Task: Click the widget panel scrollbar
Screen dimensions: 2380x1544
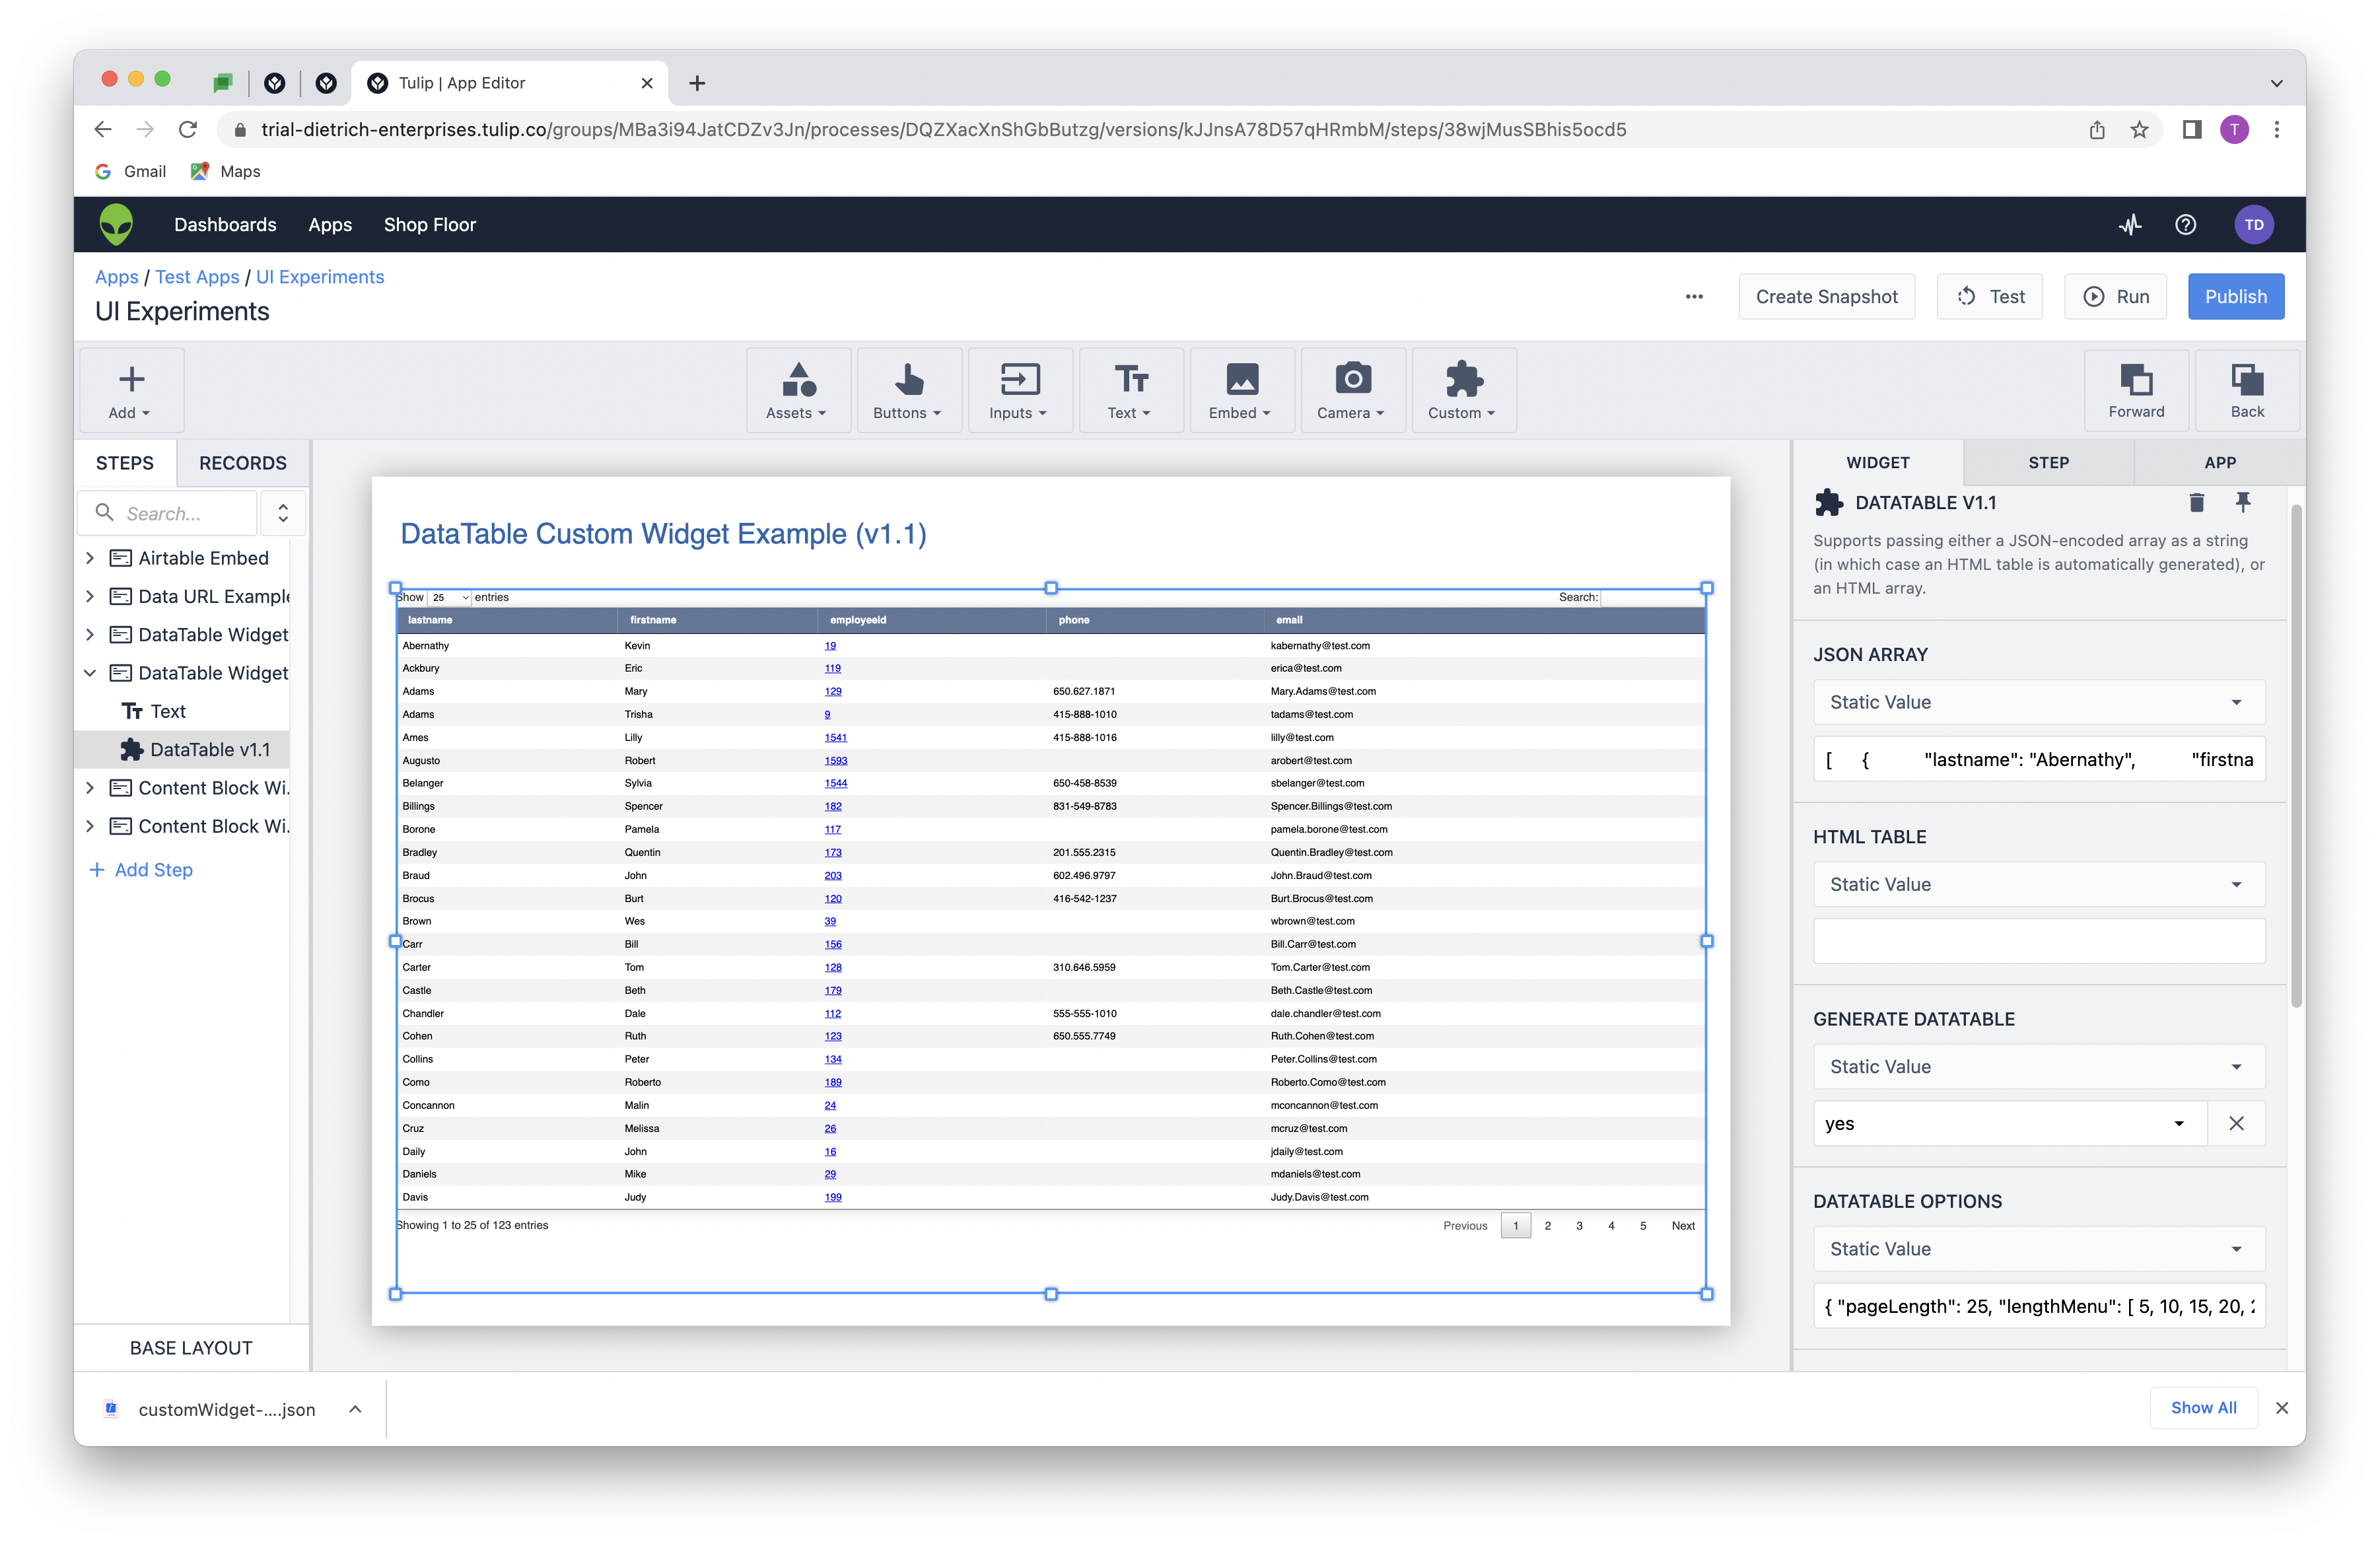Action: tap(2297, 757)
